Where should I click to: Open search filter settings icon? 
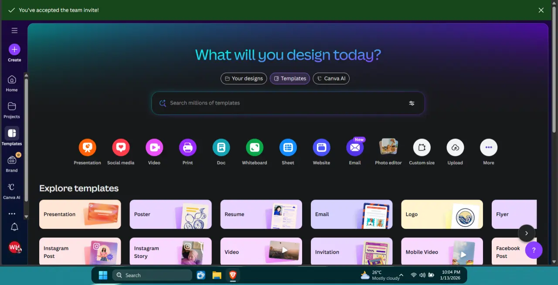point(412,103)
